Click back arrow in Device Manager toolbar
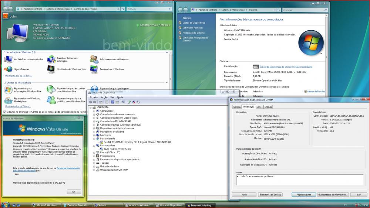Image resolution: width=370 pixels, height=208 pixels. pos(90,102)
